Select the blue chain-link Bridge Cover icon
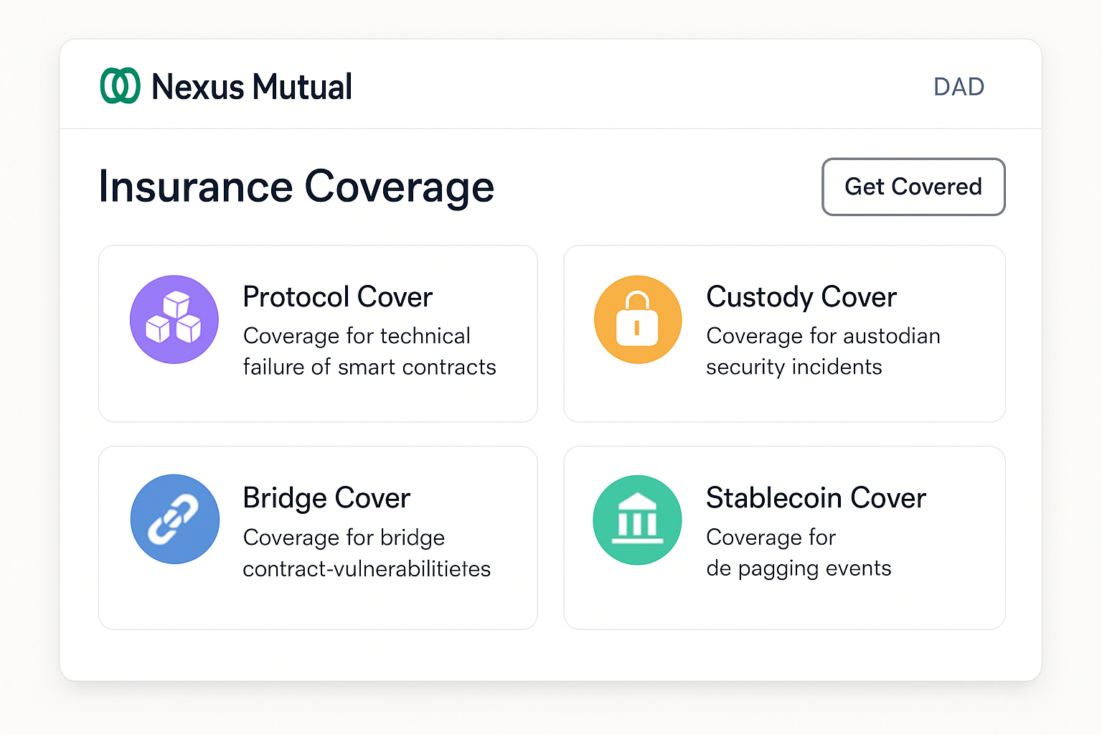This screenshot has height=735, width=1102. click(174, 518)
